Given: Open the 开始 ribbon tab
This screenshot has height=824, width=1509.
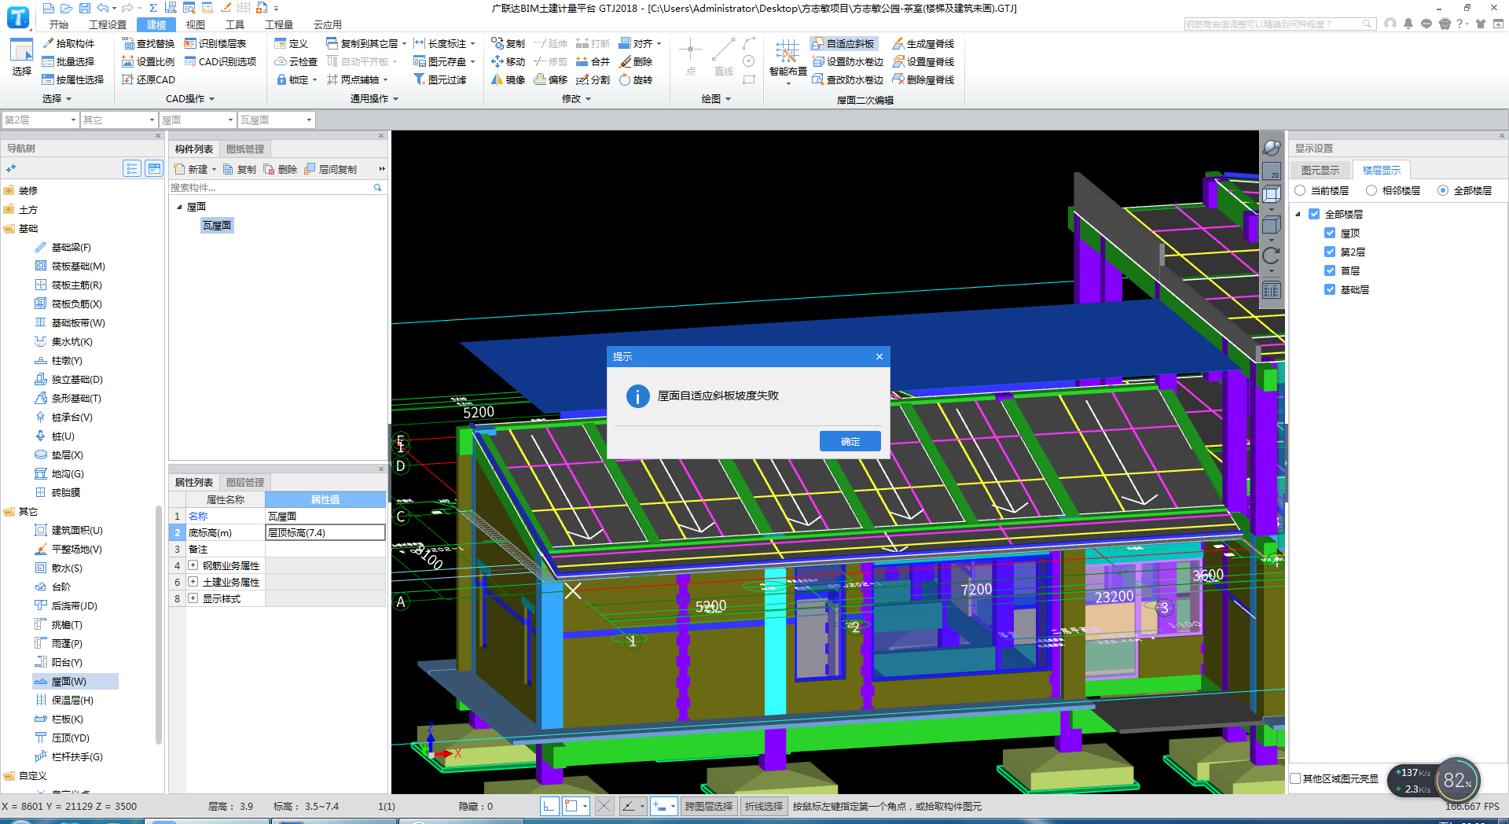Looking at the screenshot, I should click(59, 24).
